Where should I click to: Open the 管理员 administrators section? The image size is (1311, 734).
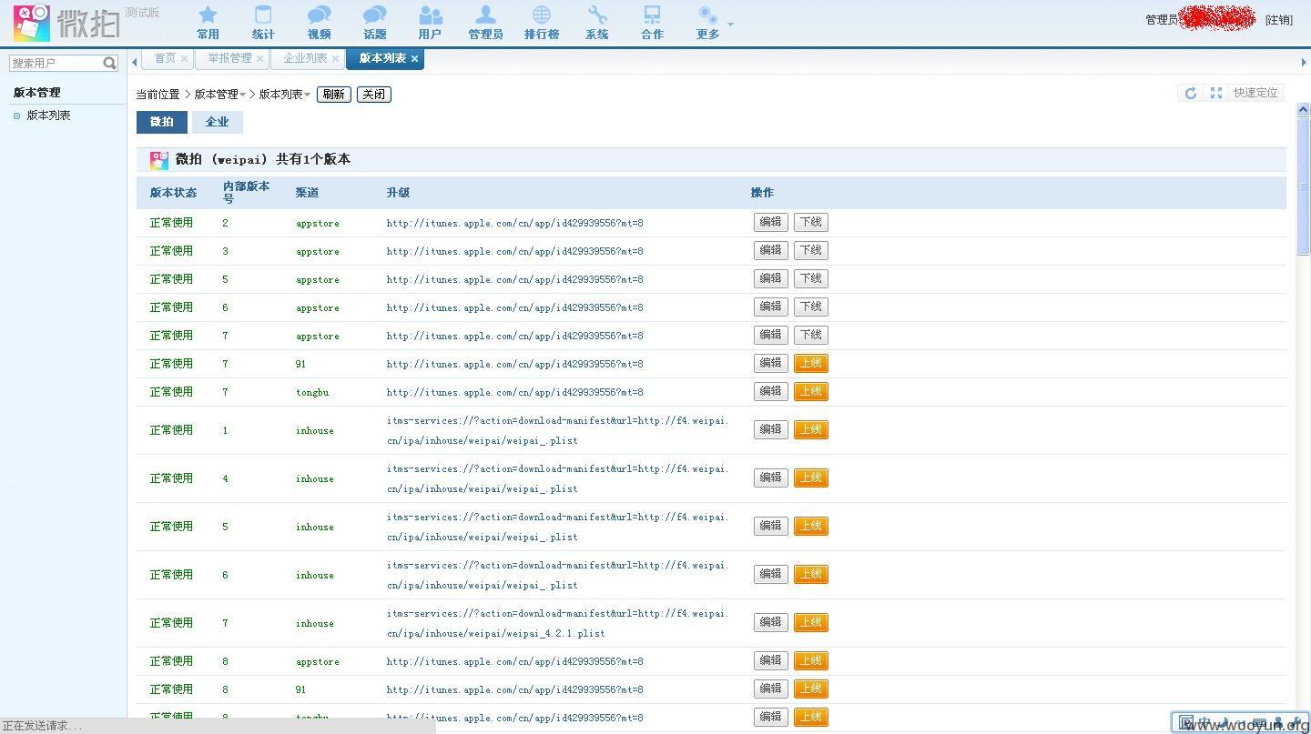click(x=485, y=23)
